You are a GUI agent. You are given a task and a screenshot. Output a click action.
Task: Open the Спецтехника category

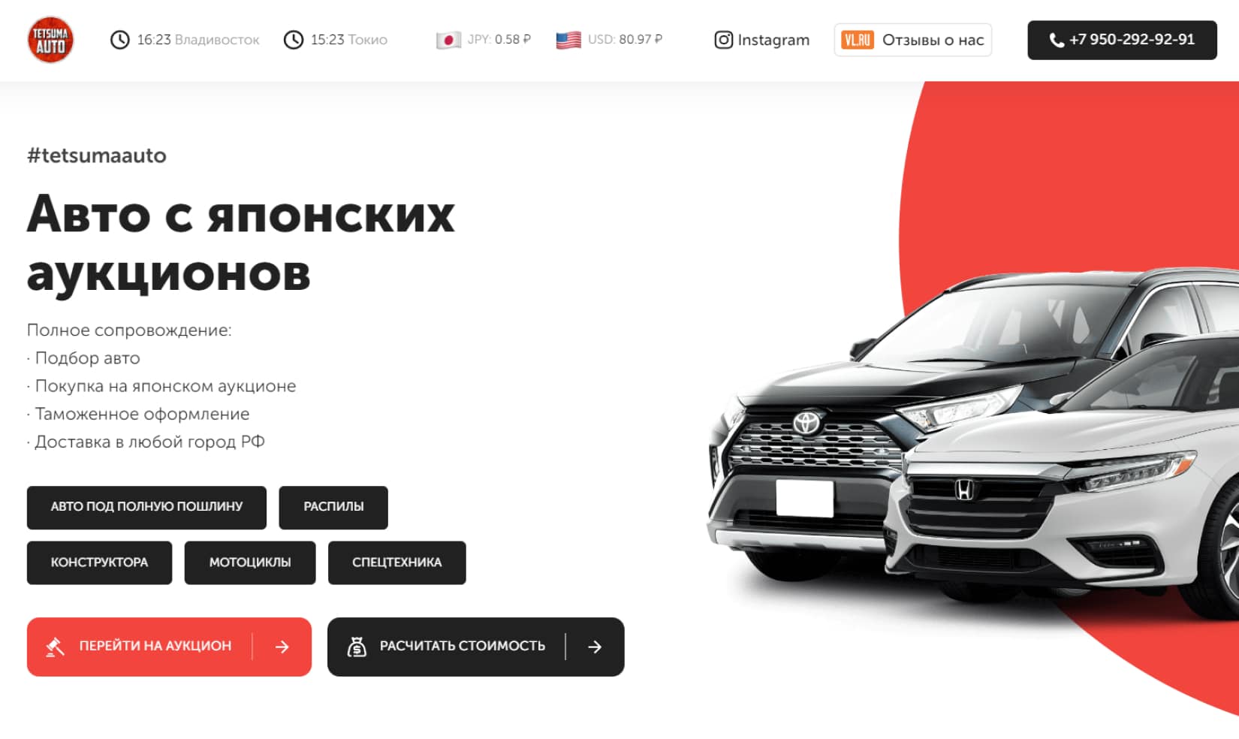(396, 563)
